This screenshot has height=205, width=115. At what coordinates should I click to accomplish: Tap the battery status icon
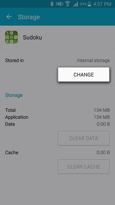tap(89, 4)
